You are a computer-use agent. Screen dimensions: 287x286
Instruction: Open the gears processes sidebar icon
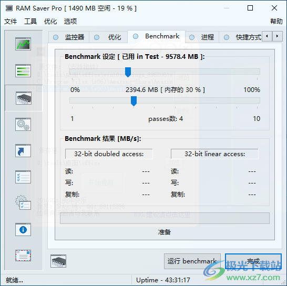coord(23,124)
